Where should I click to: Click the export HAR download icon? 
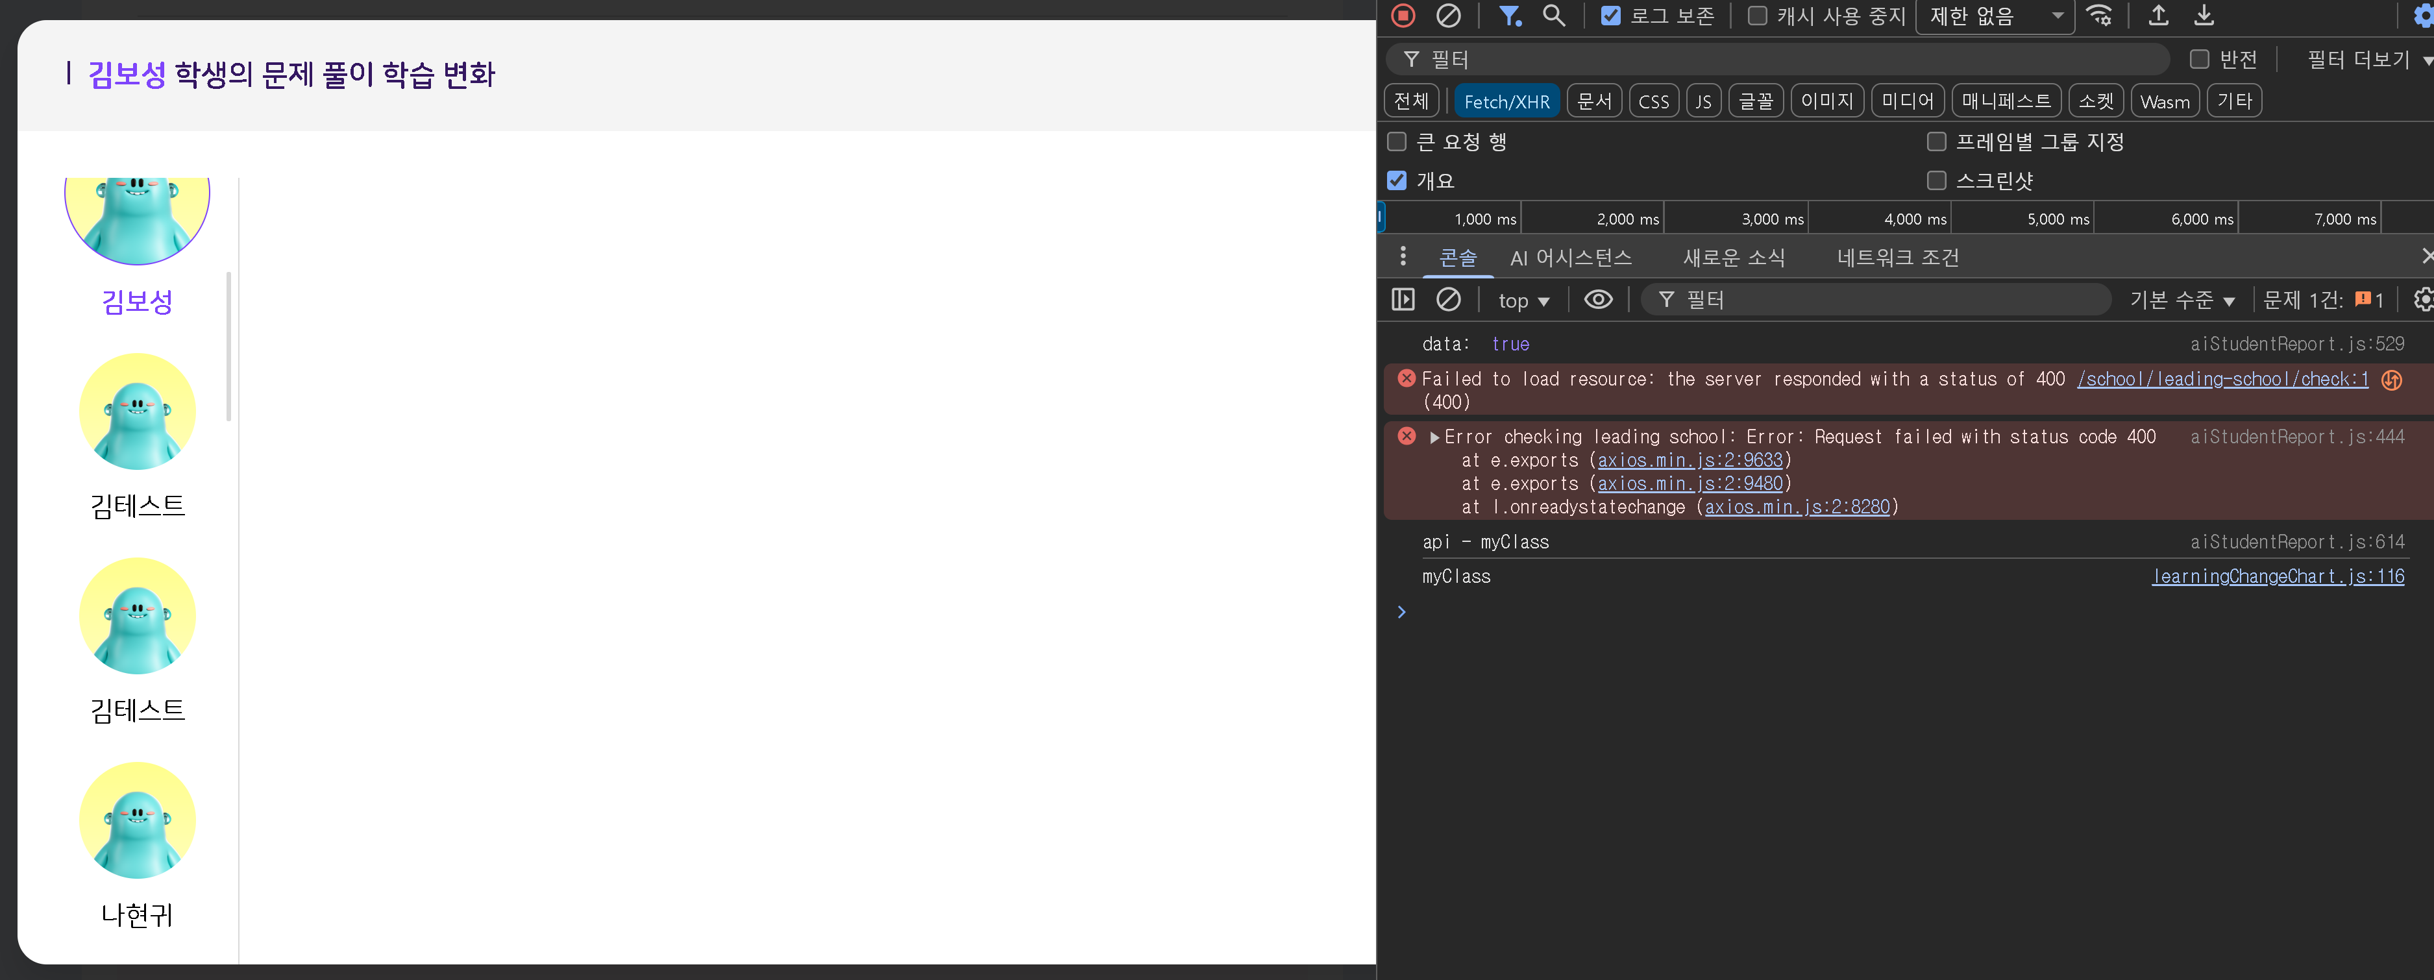(x=2204, y=15)
